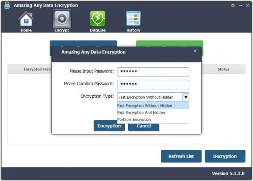Click the Encryption button in dialog
This screenshot has width=253, height=181.
pos(109,126)
